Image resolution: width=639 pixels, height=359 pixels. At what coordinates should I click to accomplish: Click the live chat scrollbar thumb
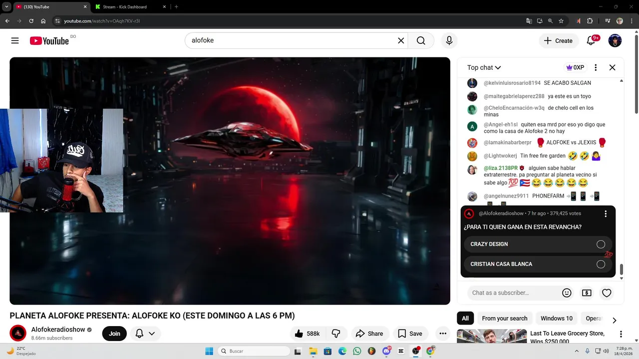(x=622, y=269)
